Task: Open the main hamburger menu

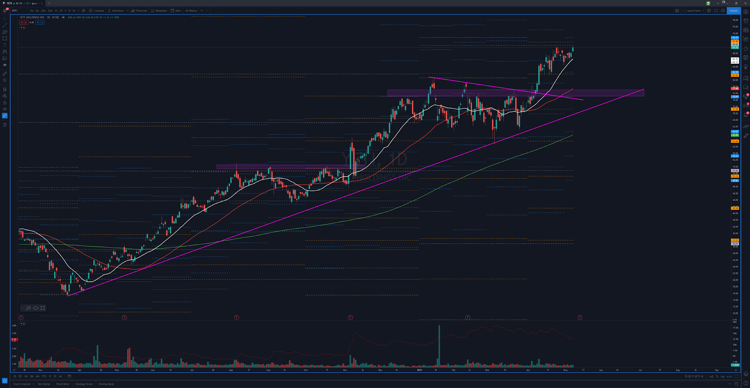Action: (5, 10)
